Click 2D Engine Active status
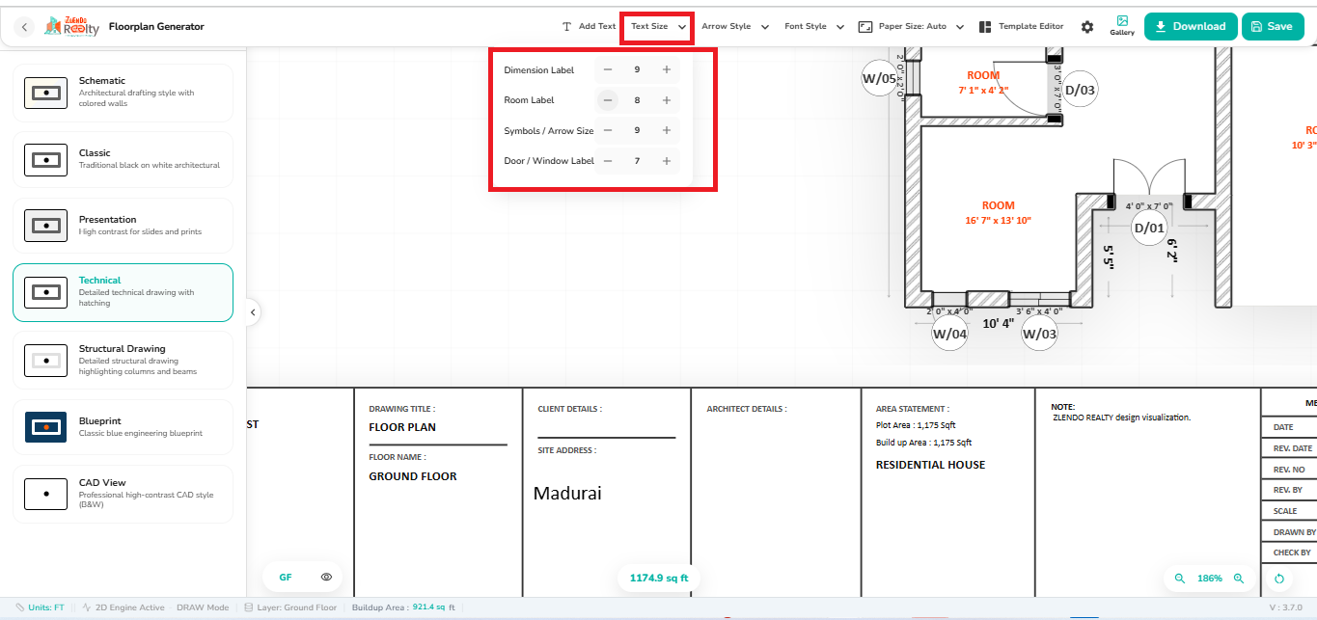 point(123,607)
